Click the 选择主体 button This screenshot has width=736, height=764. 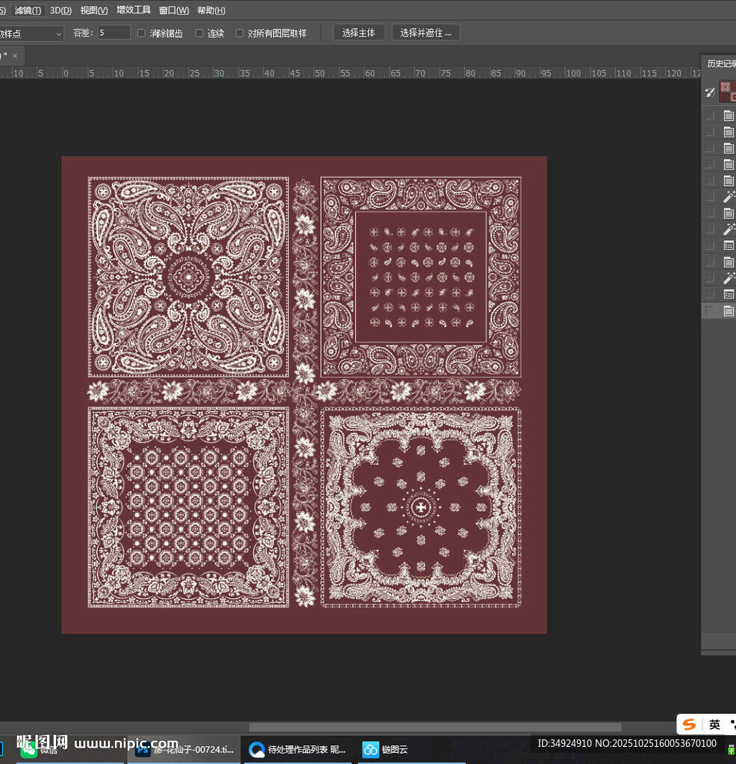coord(358,33)
